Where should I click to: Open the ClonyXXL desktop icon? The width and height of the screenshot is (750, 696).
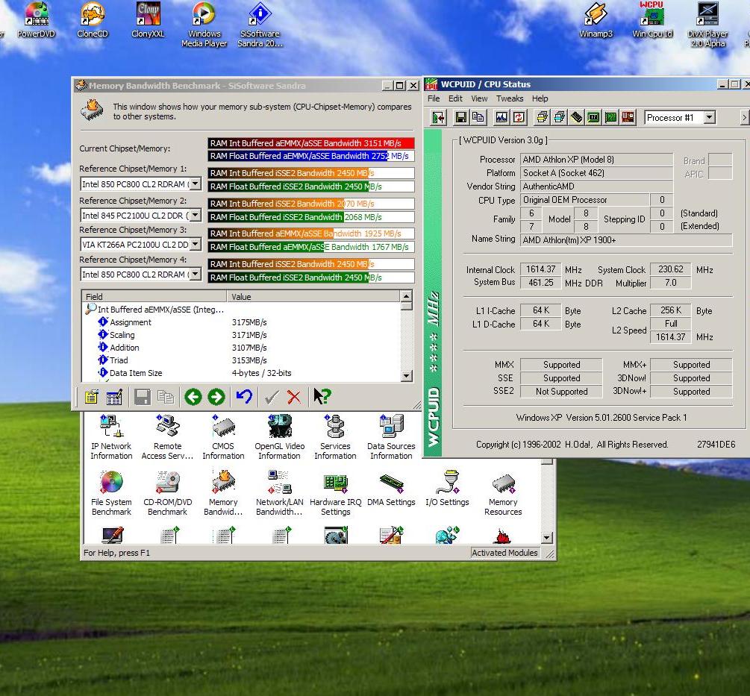(148, 20)
